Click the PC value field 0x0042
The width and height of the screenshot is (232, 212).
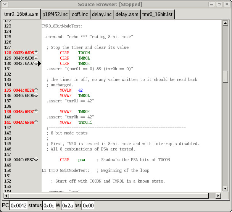pos(19,206)
